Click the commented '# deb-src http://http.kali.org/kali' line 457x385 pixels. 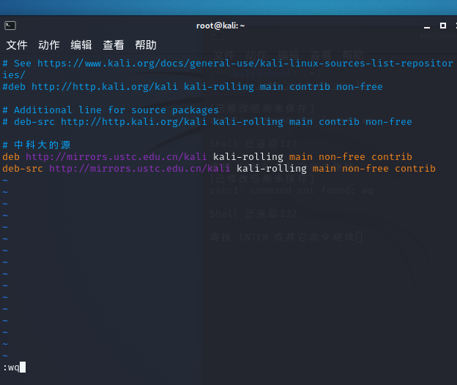[x=207, y=121]
